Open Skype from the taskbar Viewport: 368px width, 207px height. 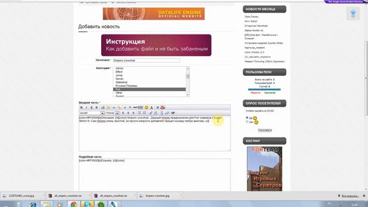click(x=87, y=204)
